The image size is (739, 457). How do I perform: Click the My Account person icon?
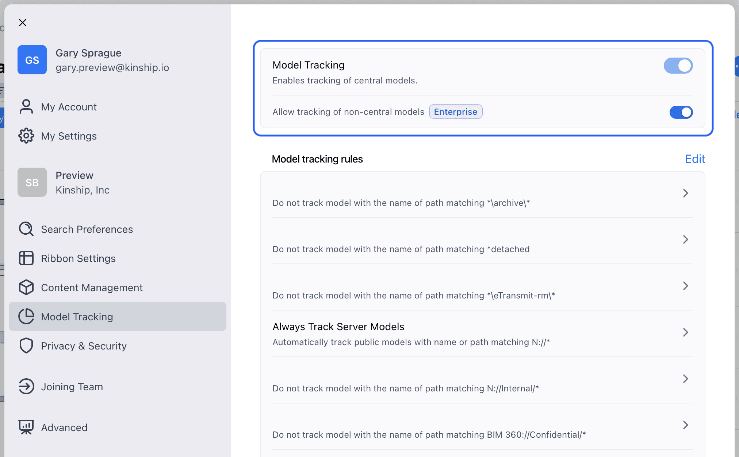tap(26, 107)
